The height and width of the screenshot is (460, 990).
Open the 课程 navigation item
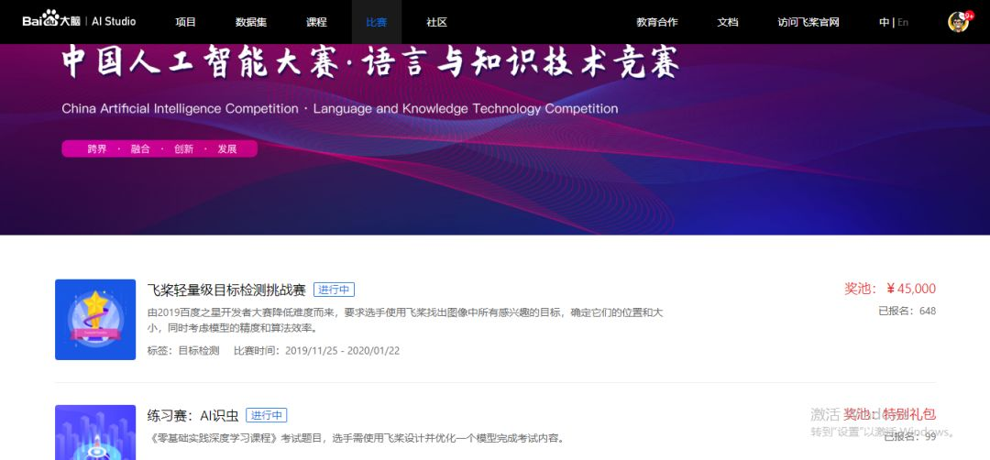pos(316,22)
